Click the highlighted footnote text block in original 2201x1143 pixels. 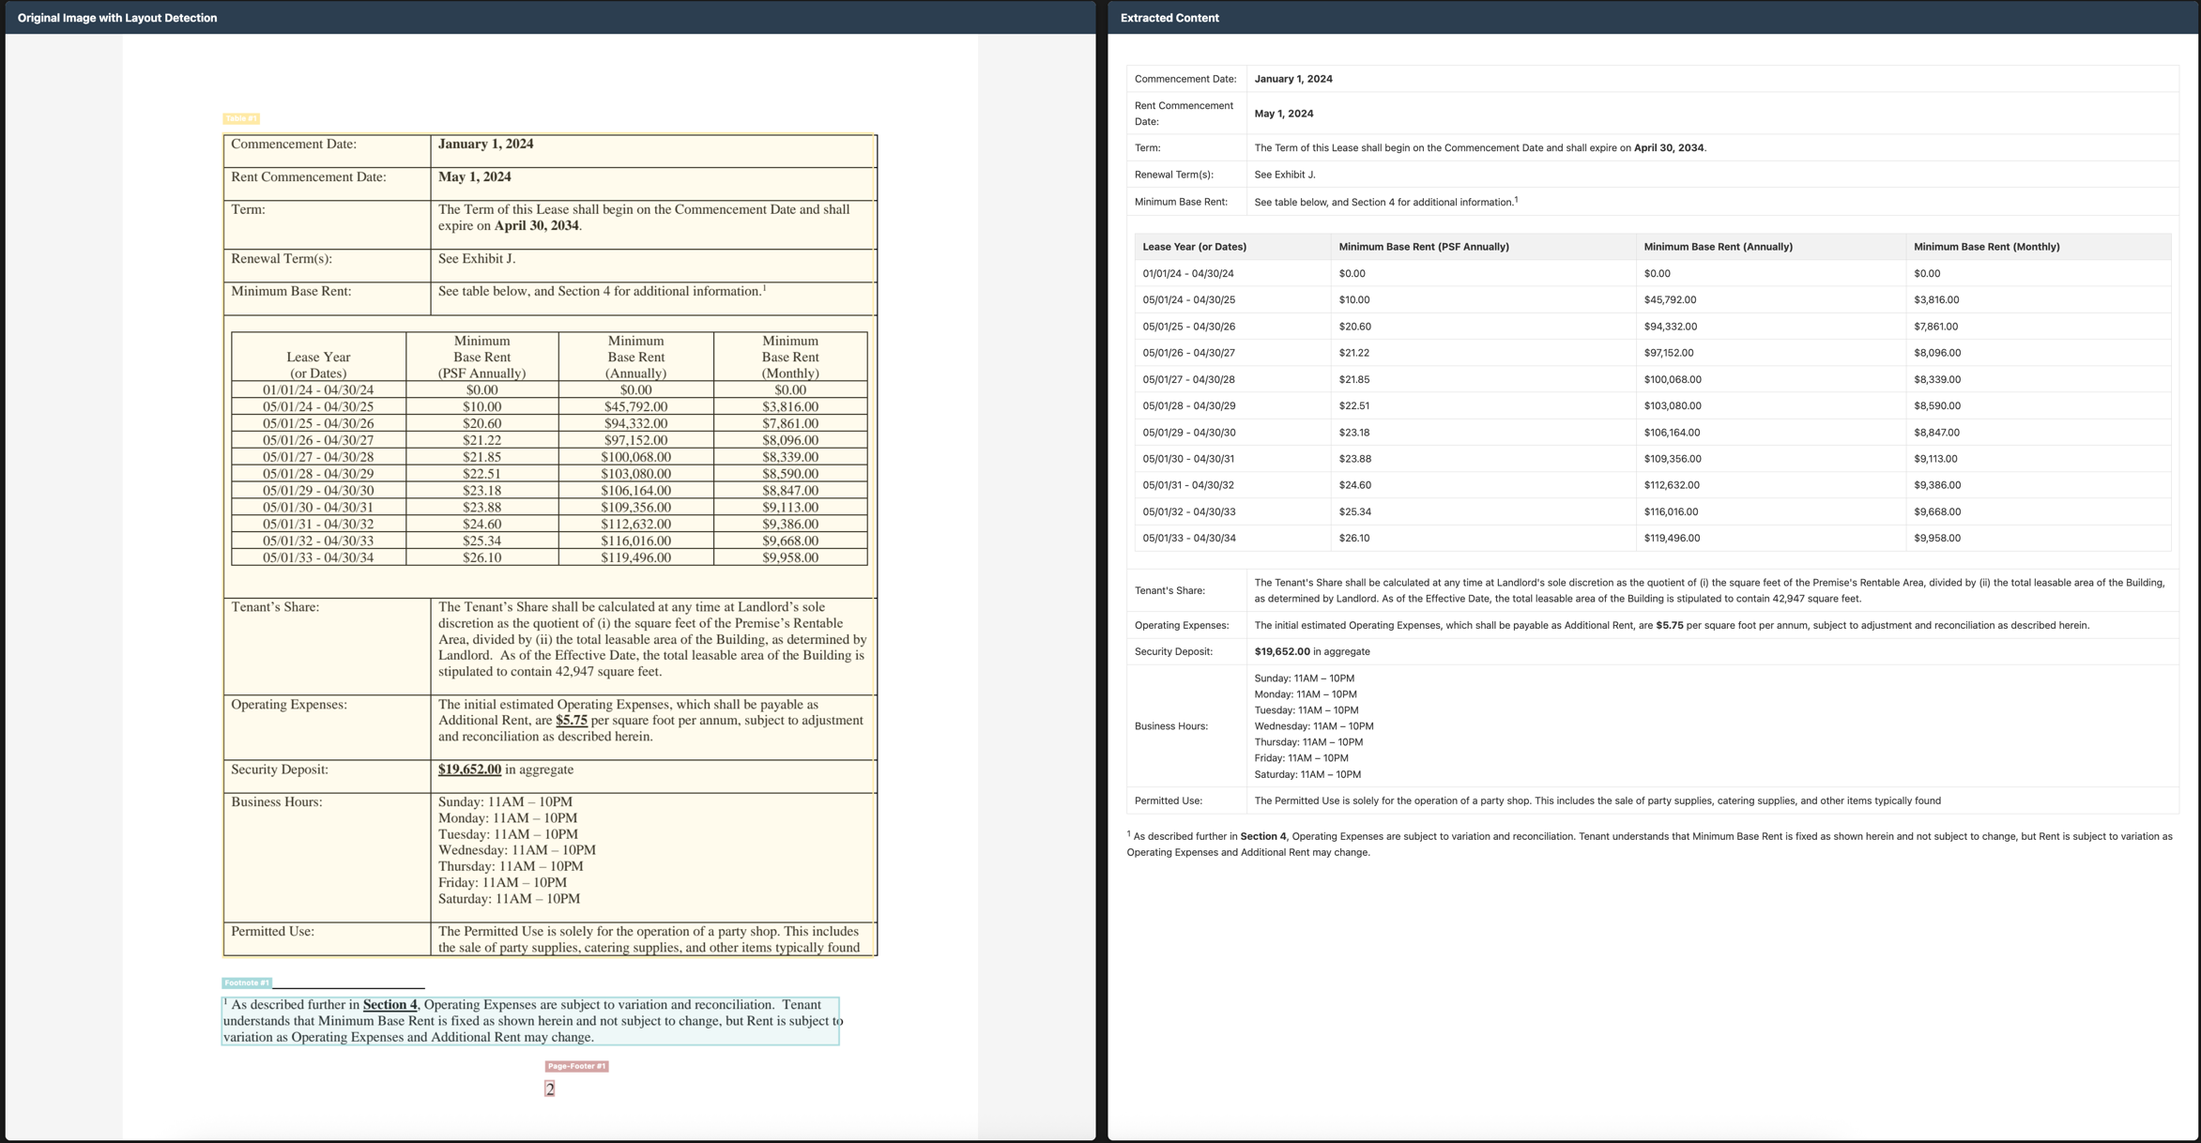point(530,1021)
